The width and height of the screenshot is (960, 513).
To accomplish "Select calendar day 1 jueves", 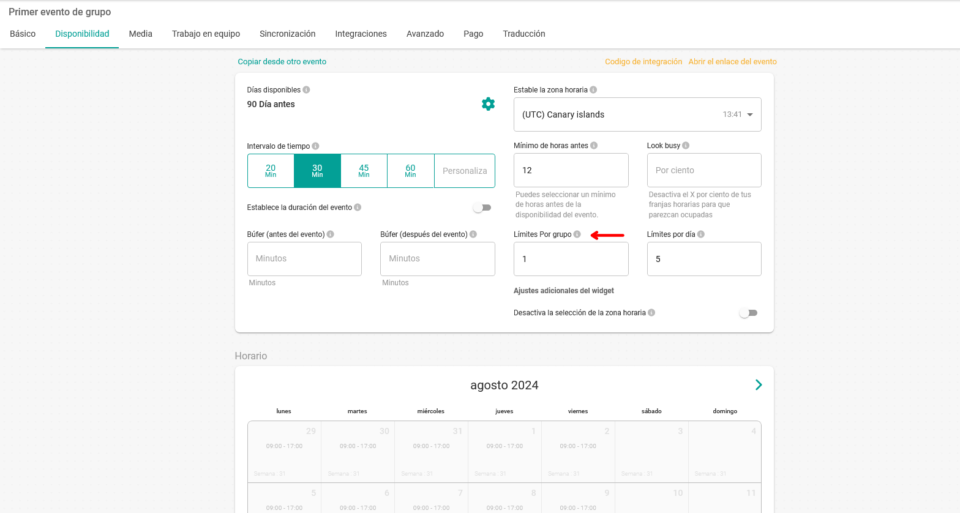I will pyautogui.click(x=504, y=452).
